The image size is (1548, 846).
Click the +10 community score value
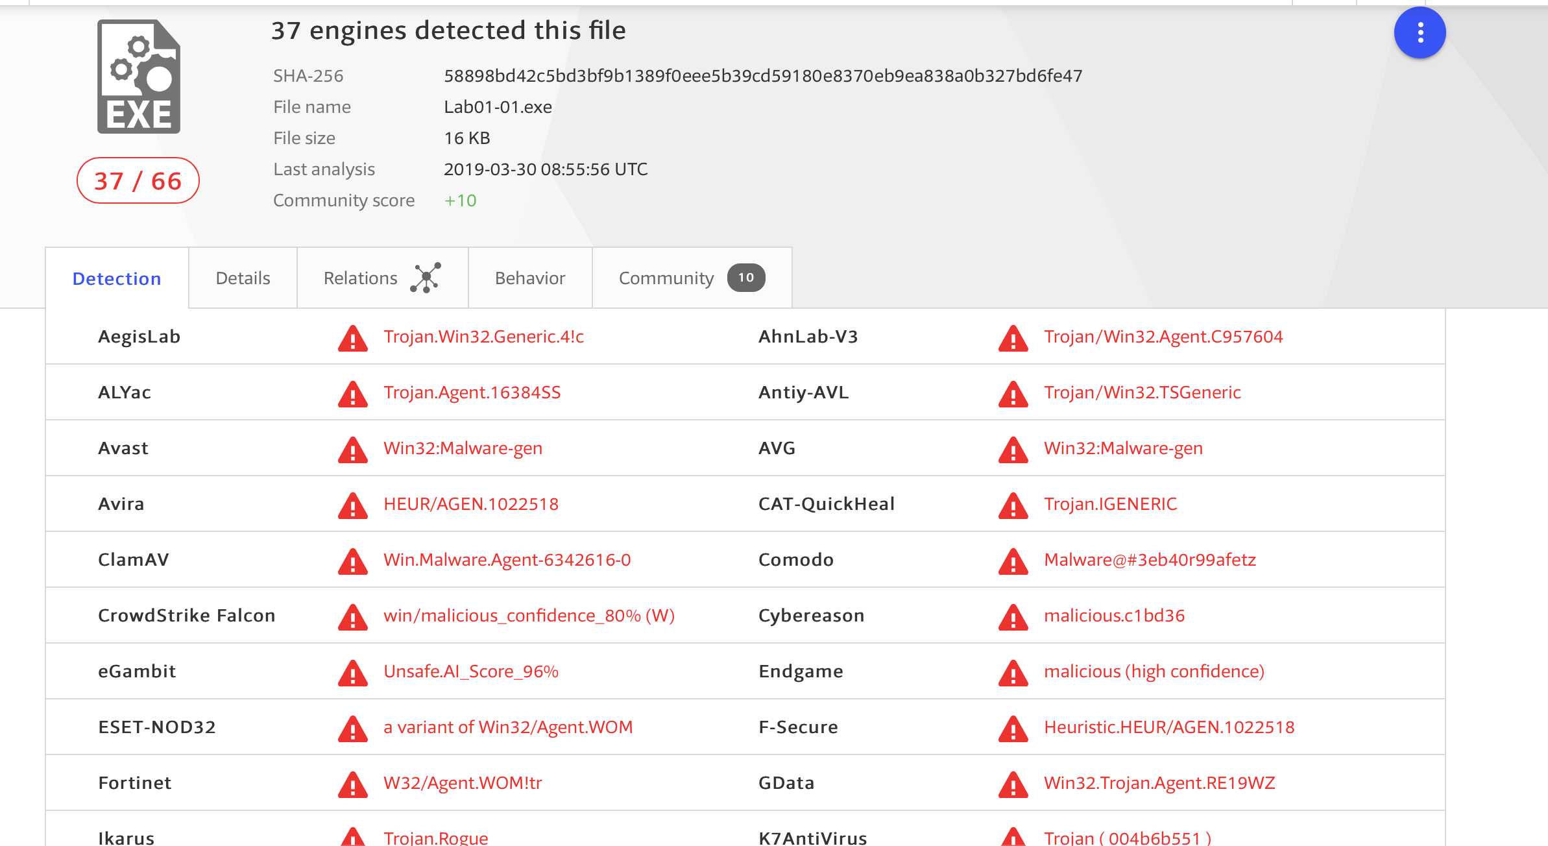coord(460,200)
